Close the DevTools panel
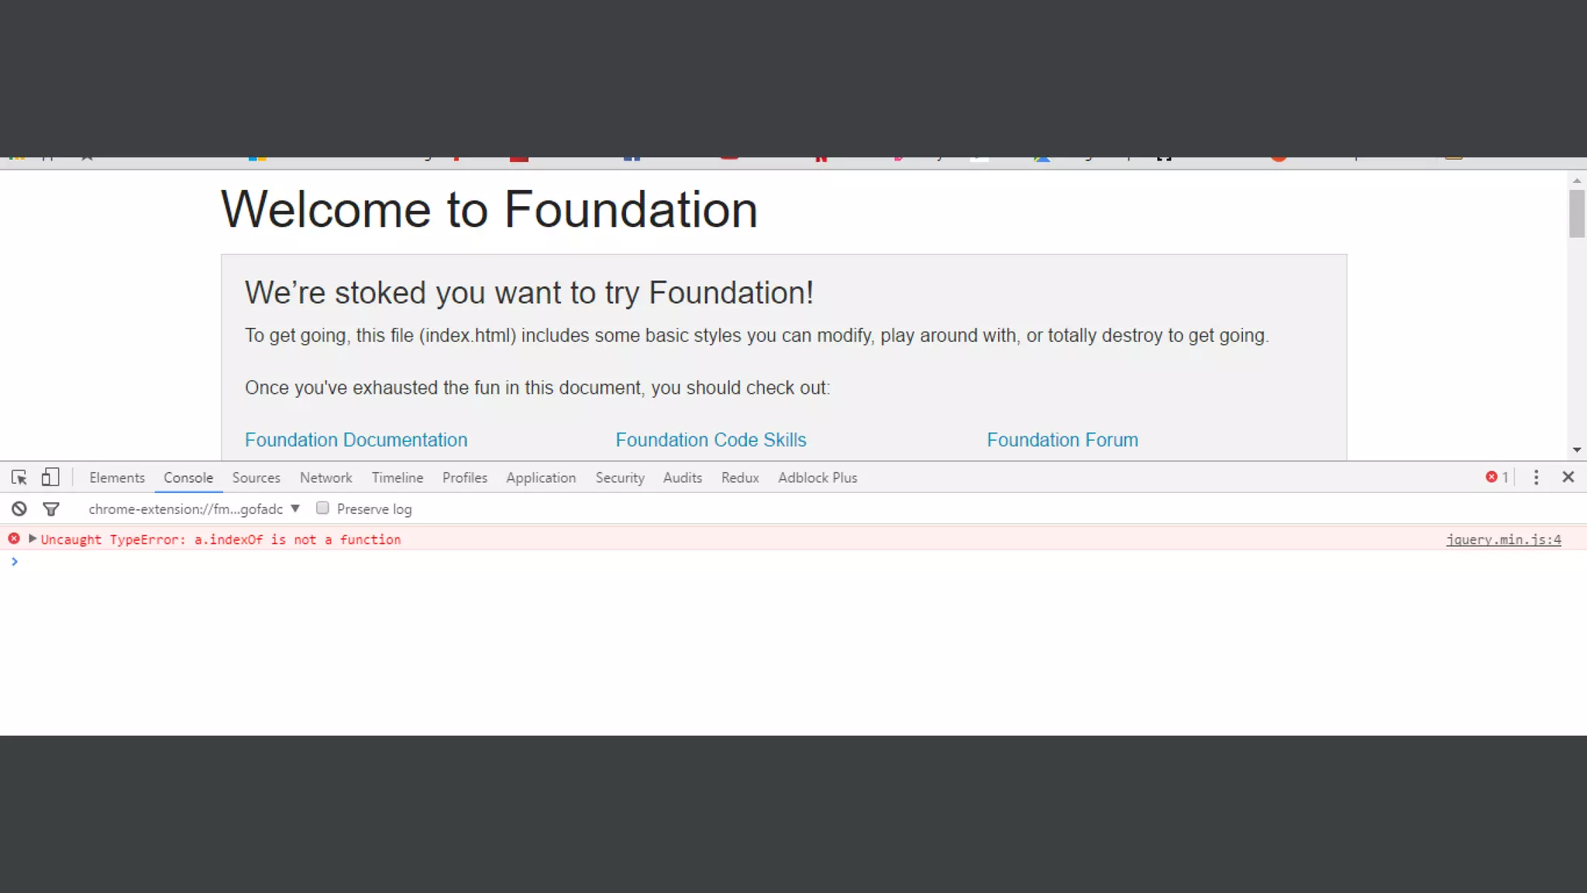Screen dimensions: 1587x893 point(1568,478)
